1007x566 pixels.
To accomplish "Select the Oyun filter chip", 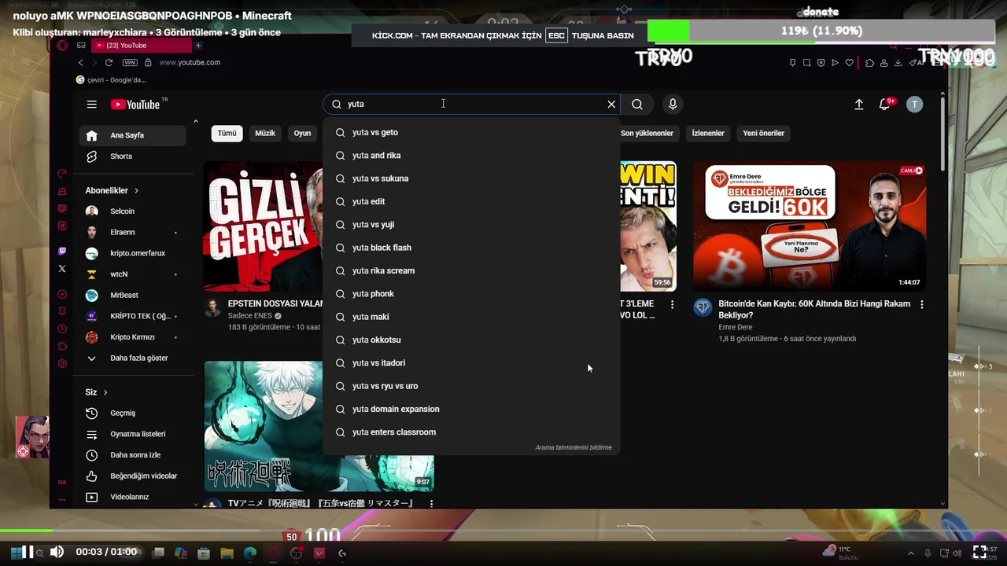I will click(303, 134).
